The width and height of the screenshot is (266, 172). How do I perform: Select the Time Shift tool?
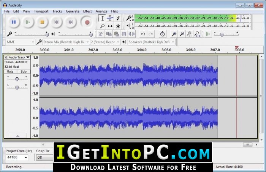[x=110, y=26]
